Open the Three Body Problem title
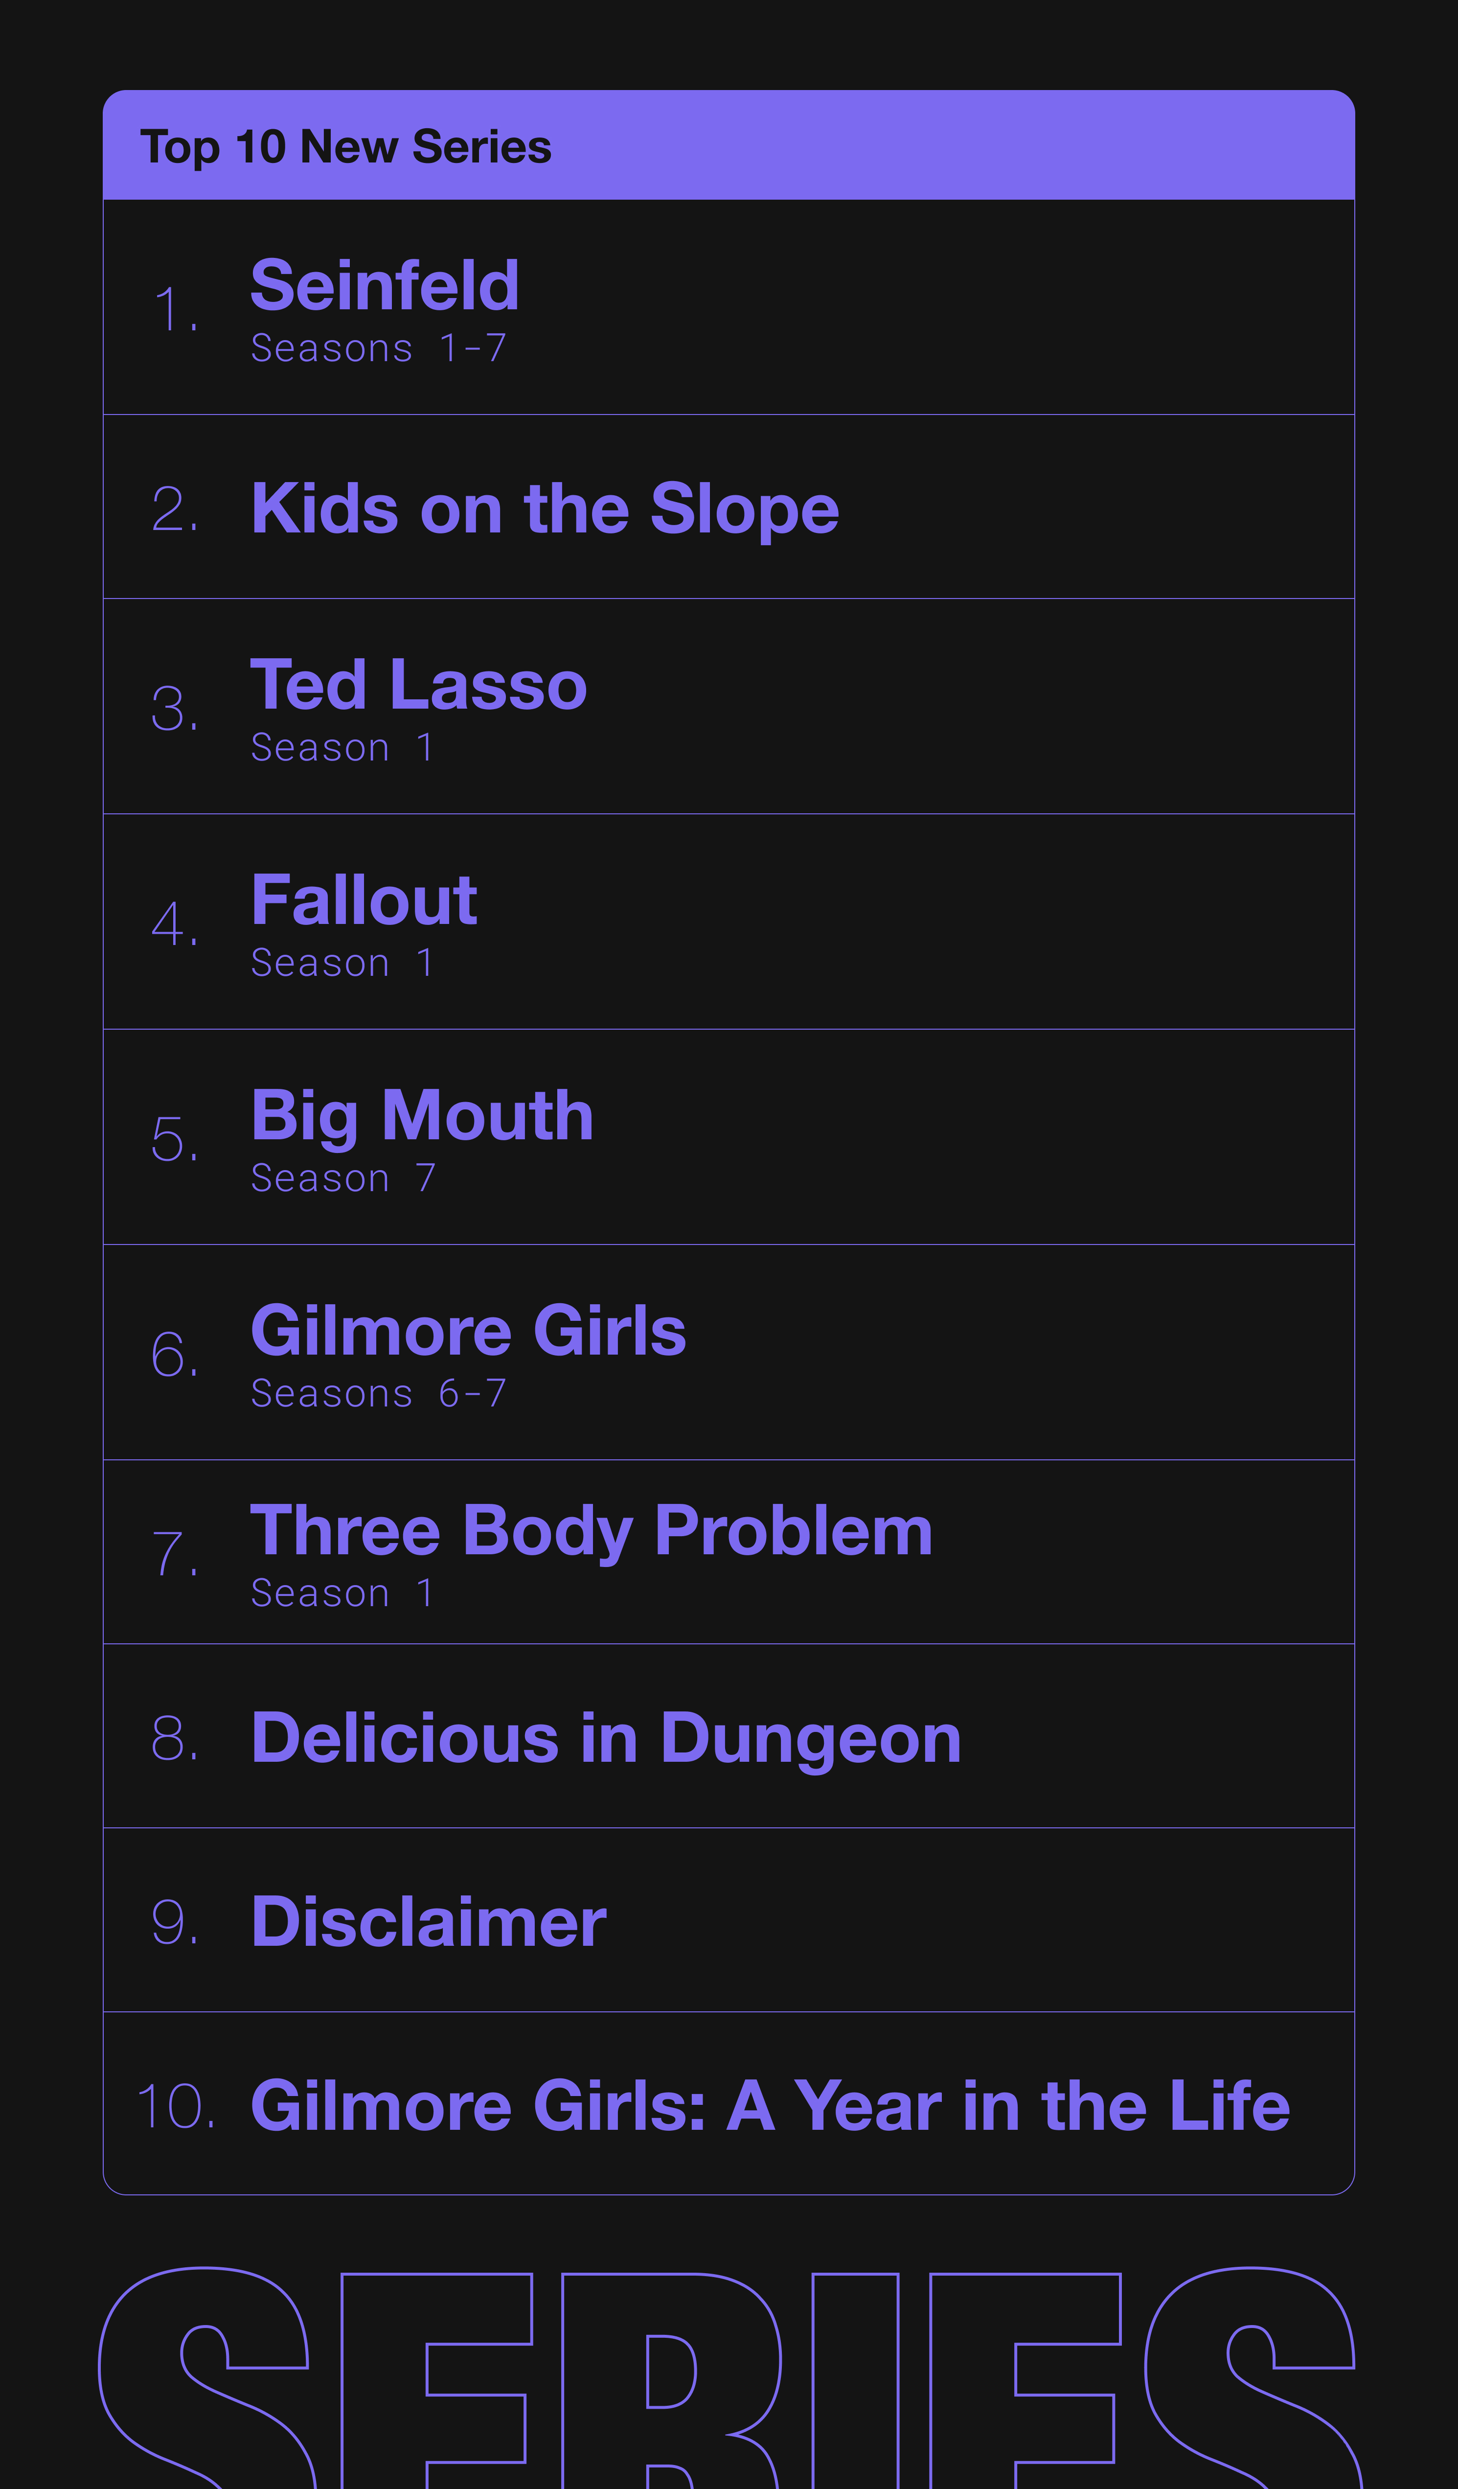Screen dimensions: 1458x2489 592,1531
